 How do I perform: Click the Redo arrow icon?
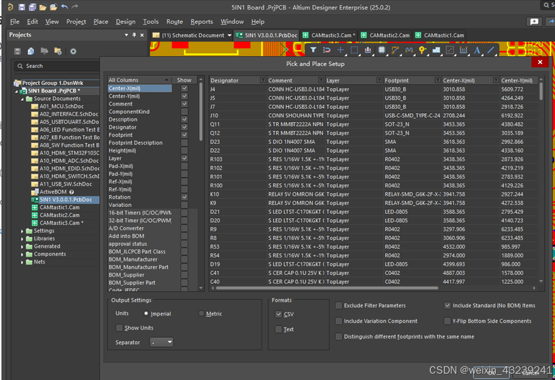click(x=75, y=7)
